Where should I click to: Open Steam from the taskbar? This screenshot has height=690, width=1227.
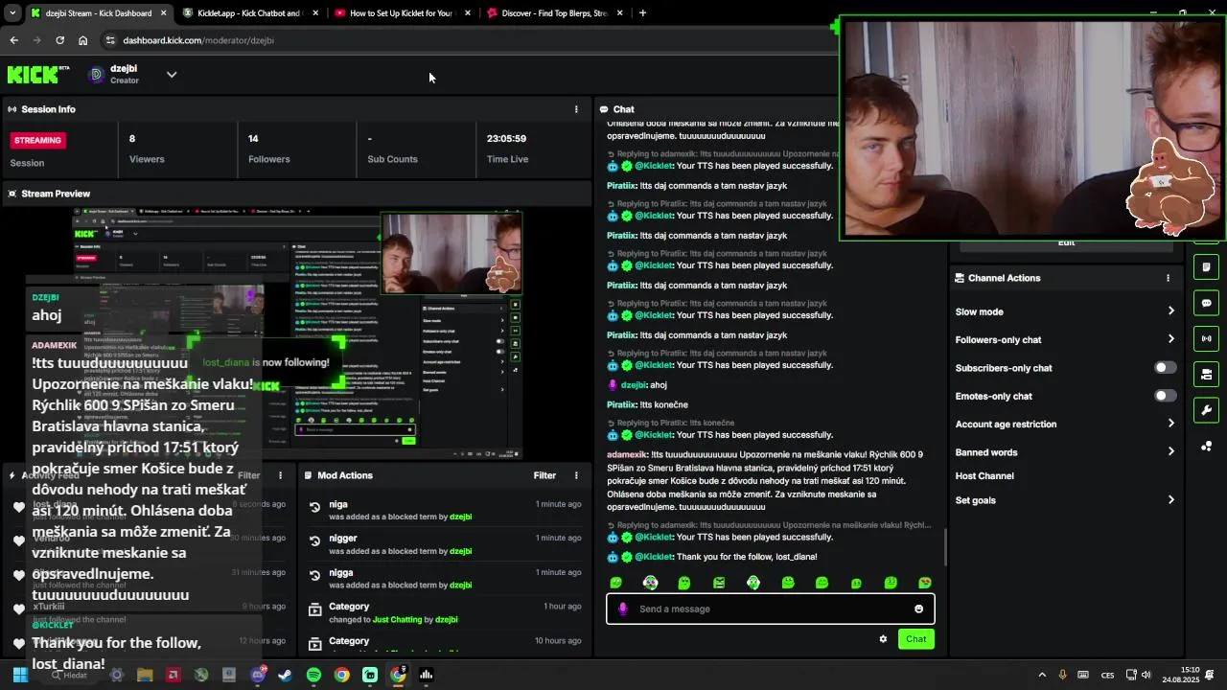click(x=285, y=675)
